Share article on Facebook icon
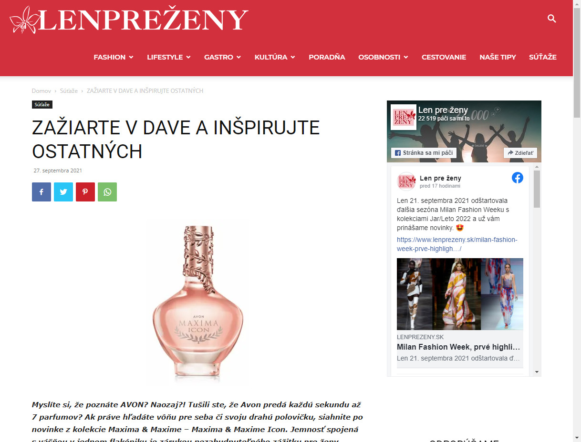The width and height of the screenshot is (581, 442). click(x=41, y=192)
